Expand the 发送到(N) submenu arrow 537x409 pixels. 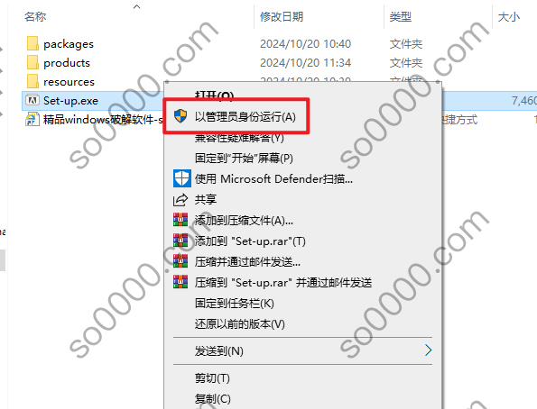[x=428, y=350]
